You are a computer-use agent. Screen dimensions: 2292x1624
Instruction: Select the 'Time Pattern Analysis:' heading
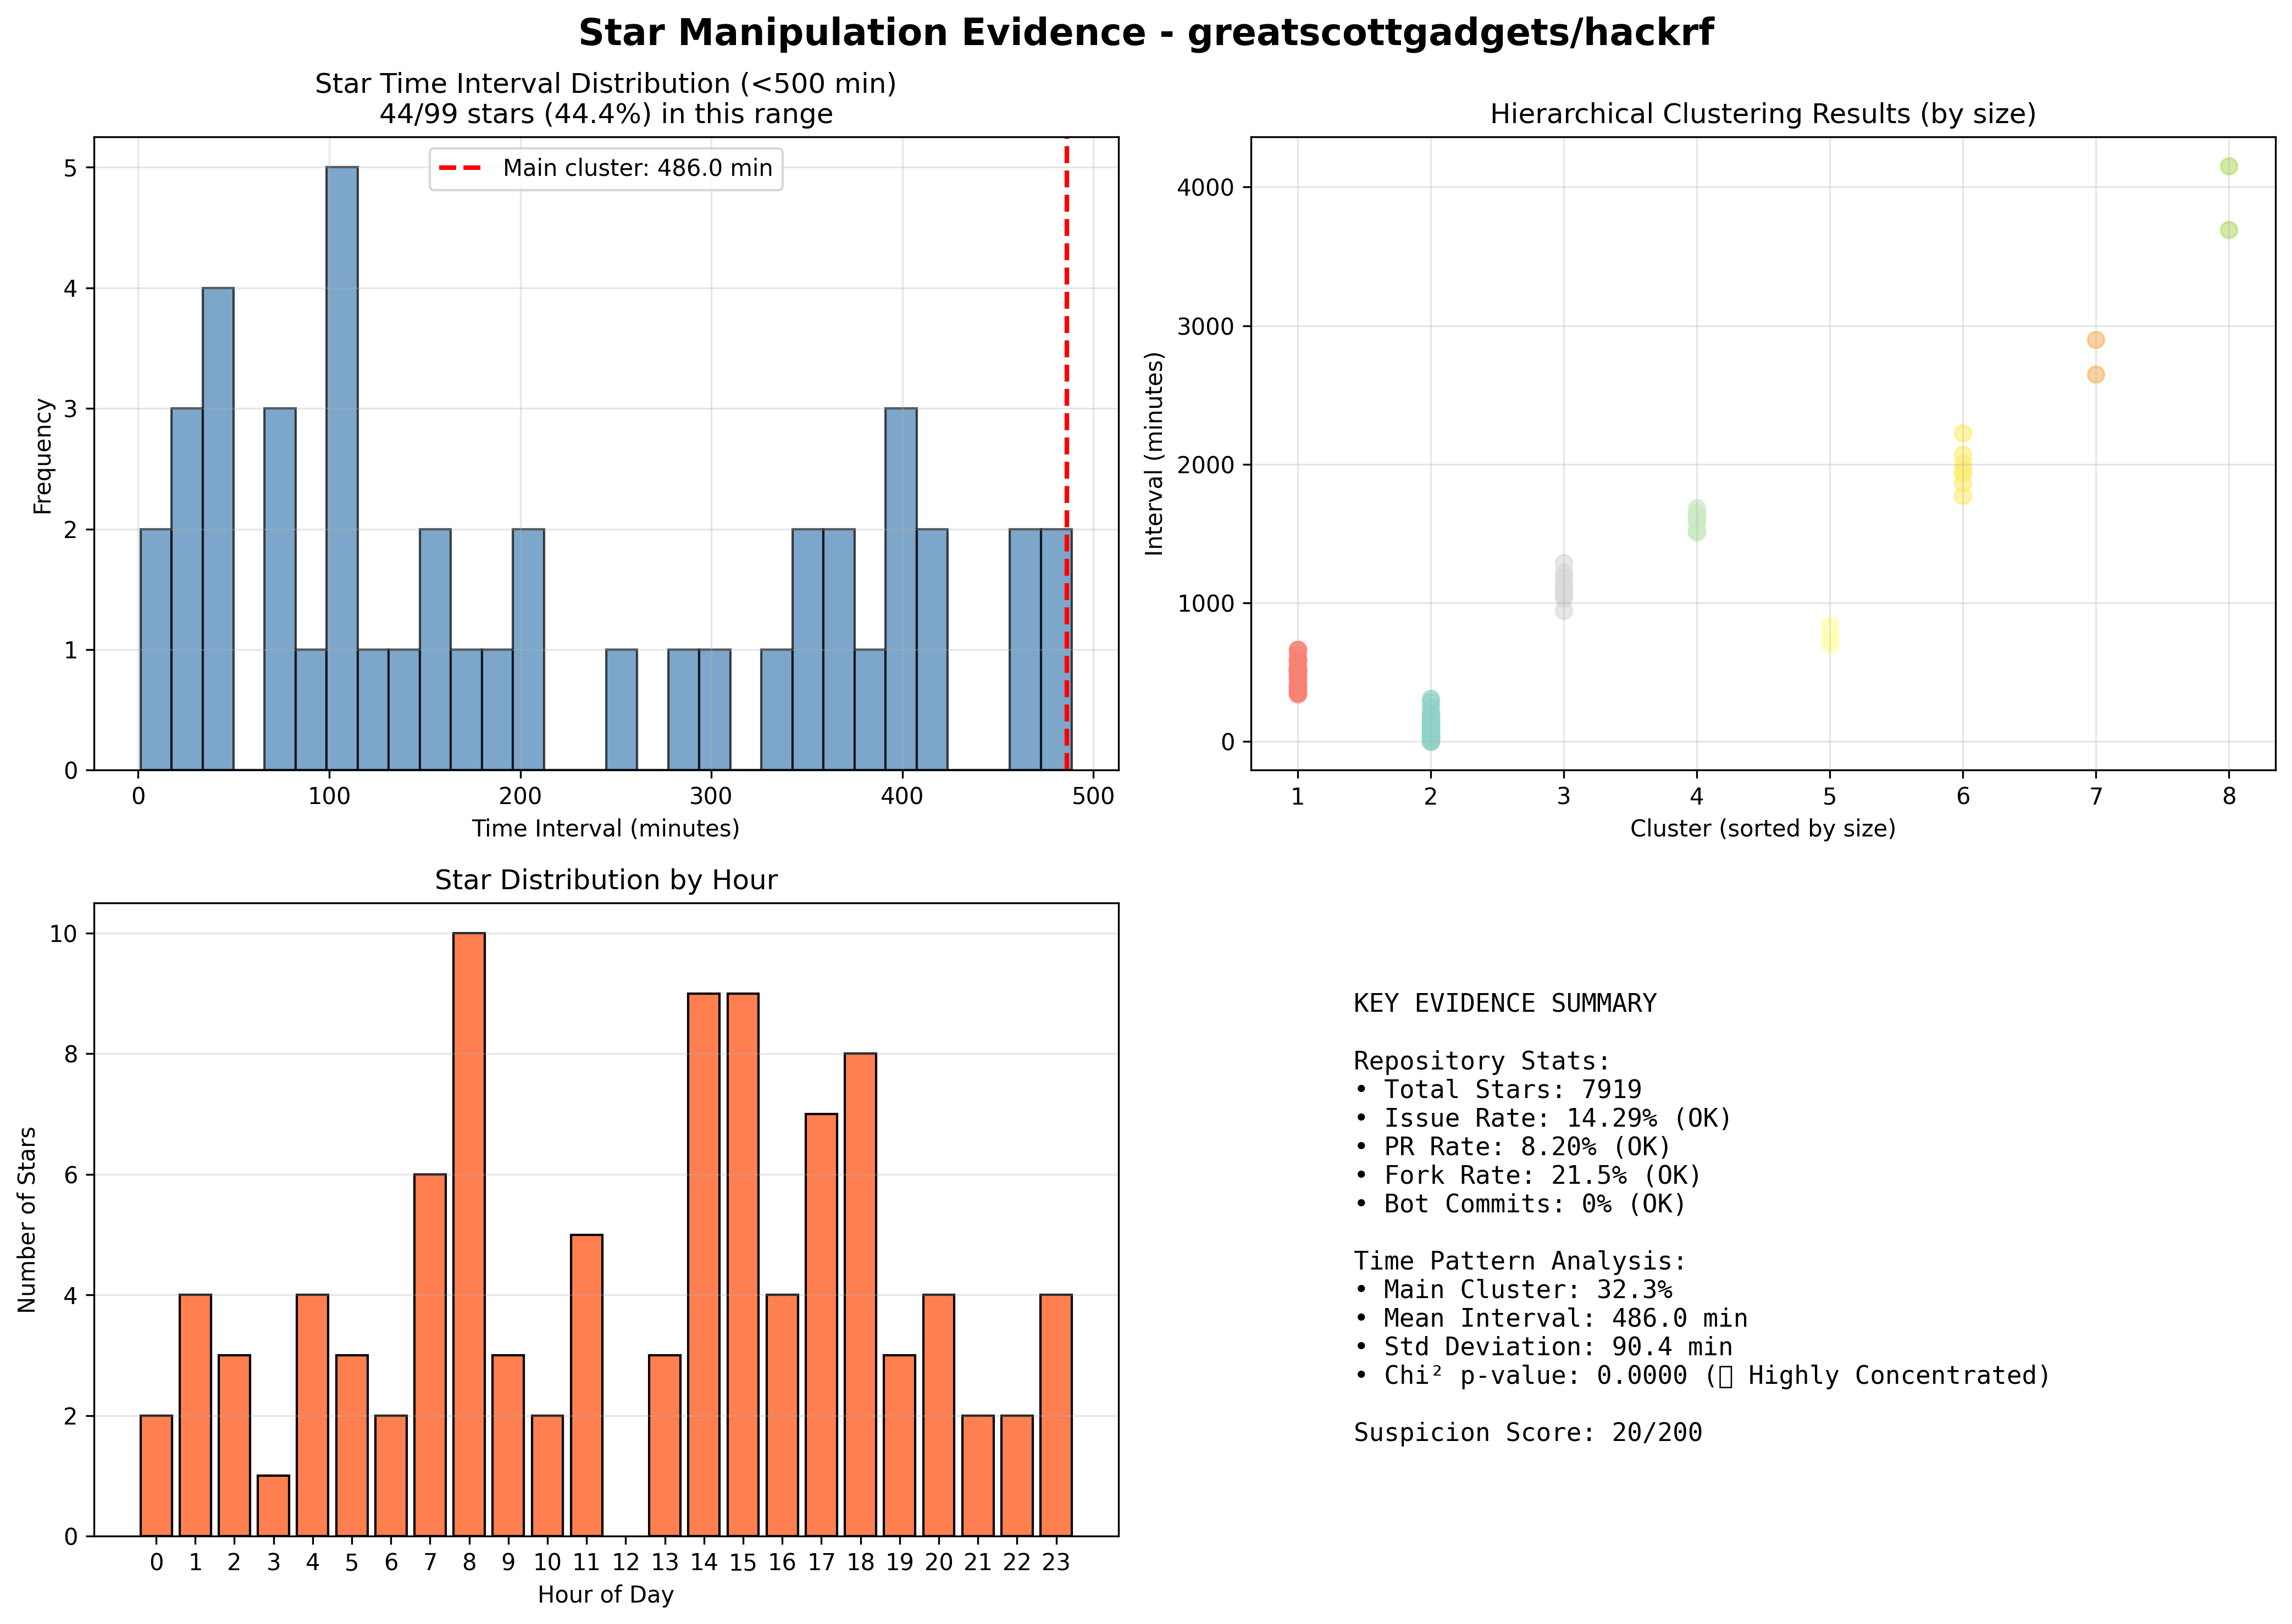coord(1520,1261)
